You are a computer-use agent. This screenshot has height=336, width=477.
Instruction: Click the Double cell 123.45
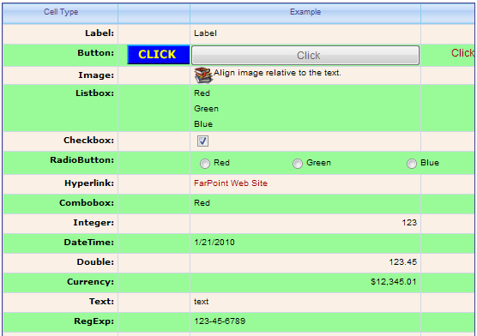305,262
